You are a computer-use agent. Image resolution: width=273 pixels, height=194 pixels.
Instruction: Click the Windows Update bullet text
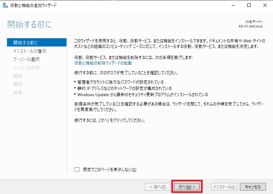click(x=143, y=94)
